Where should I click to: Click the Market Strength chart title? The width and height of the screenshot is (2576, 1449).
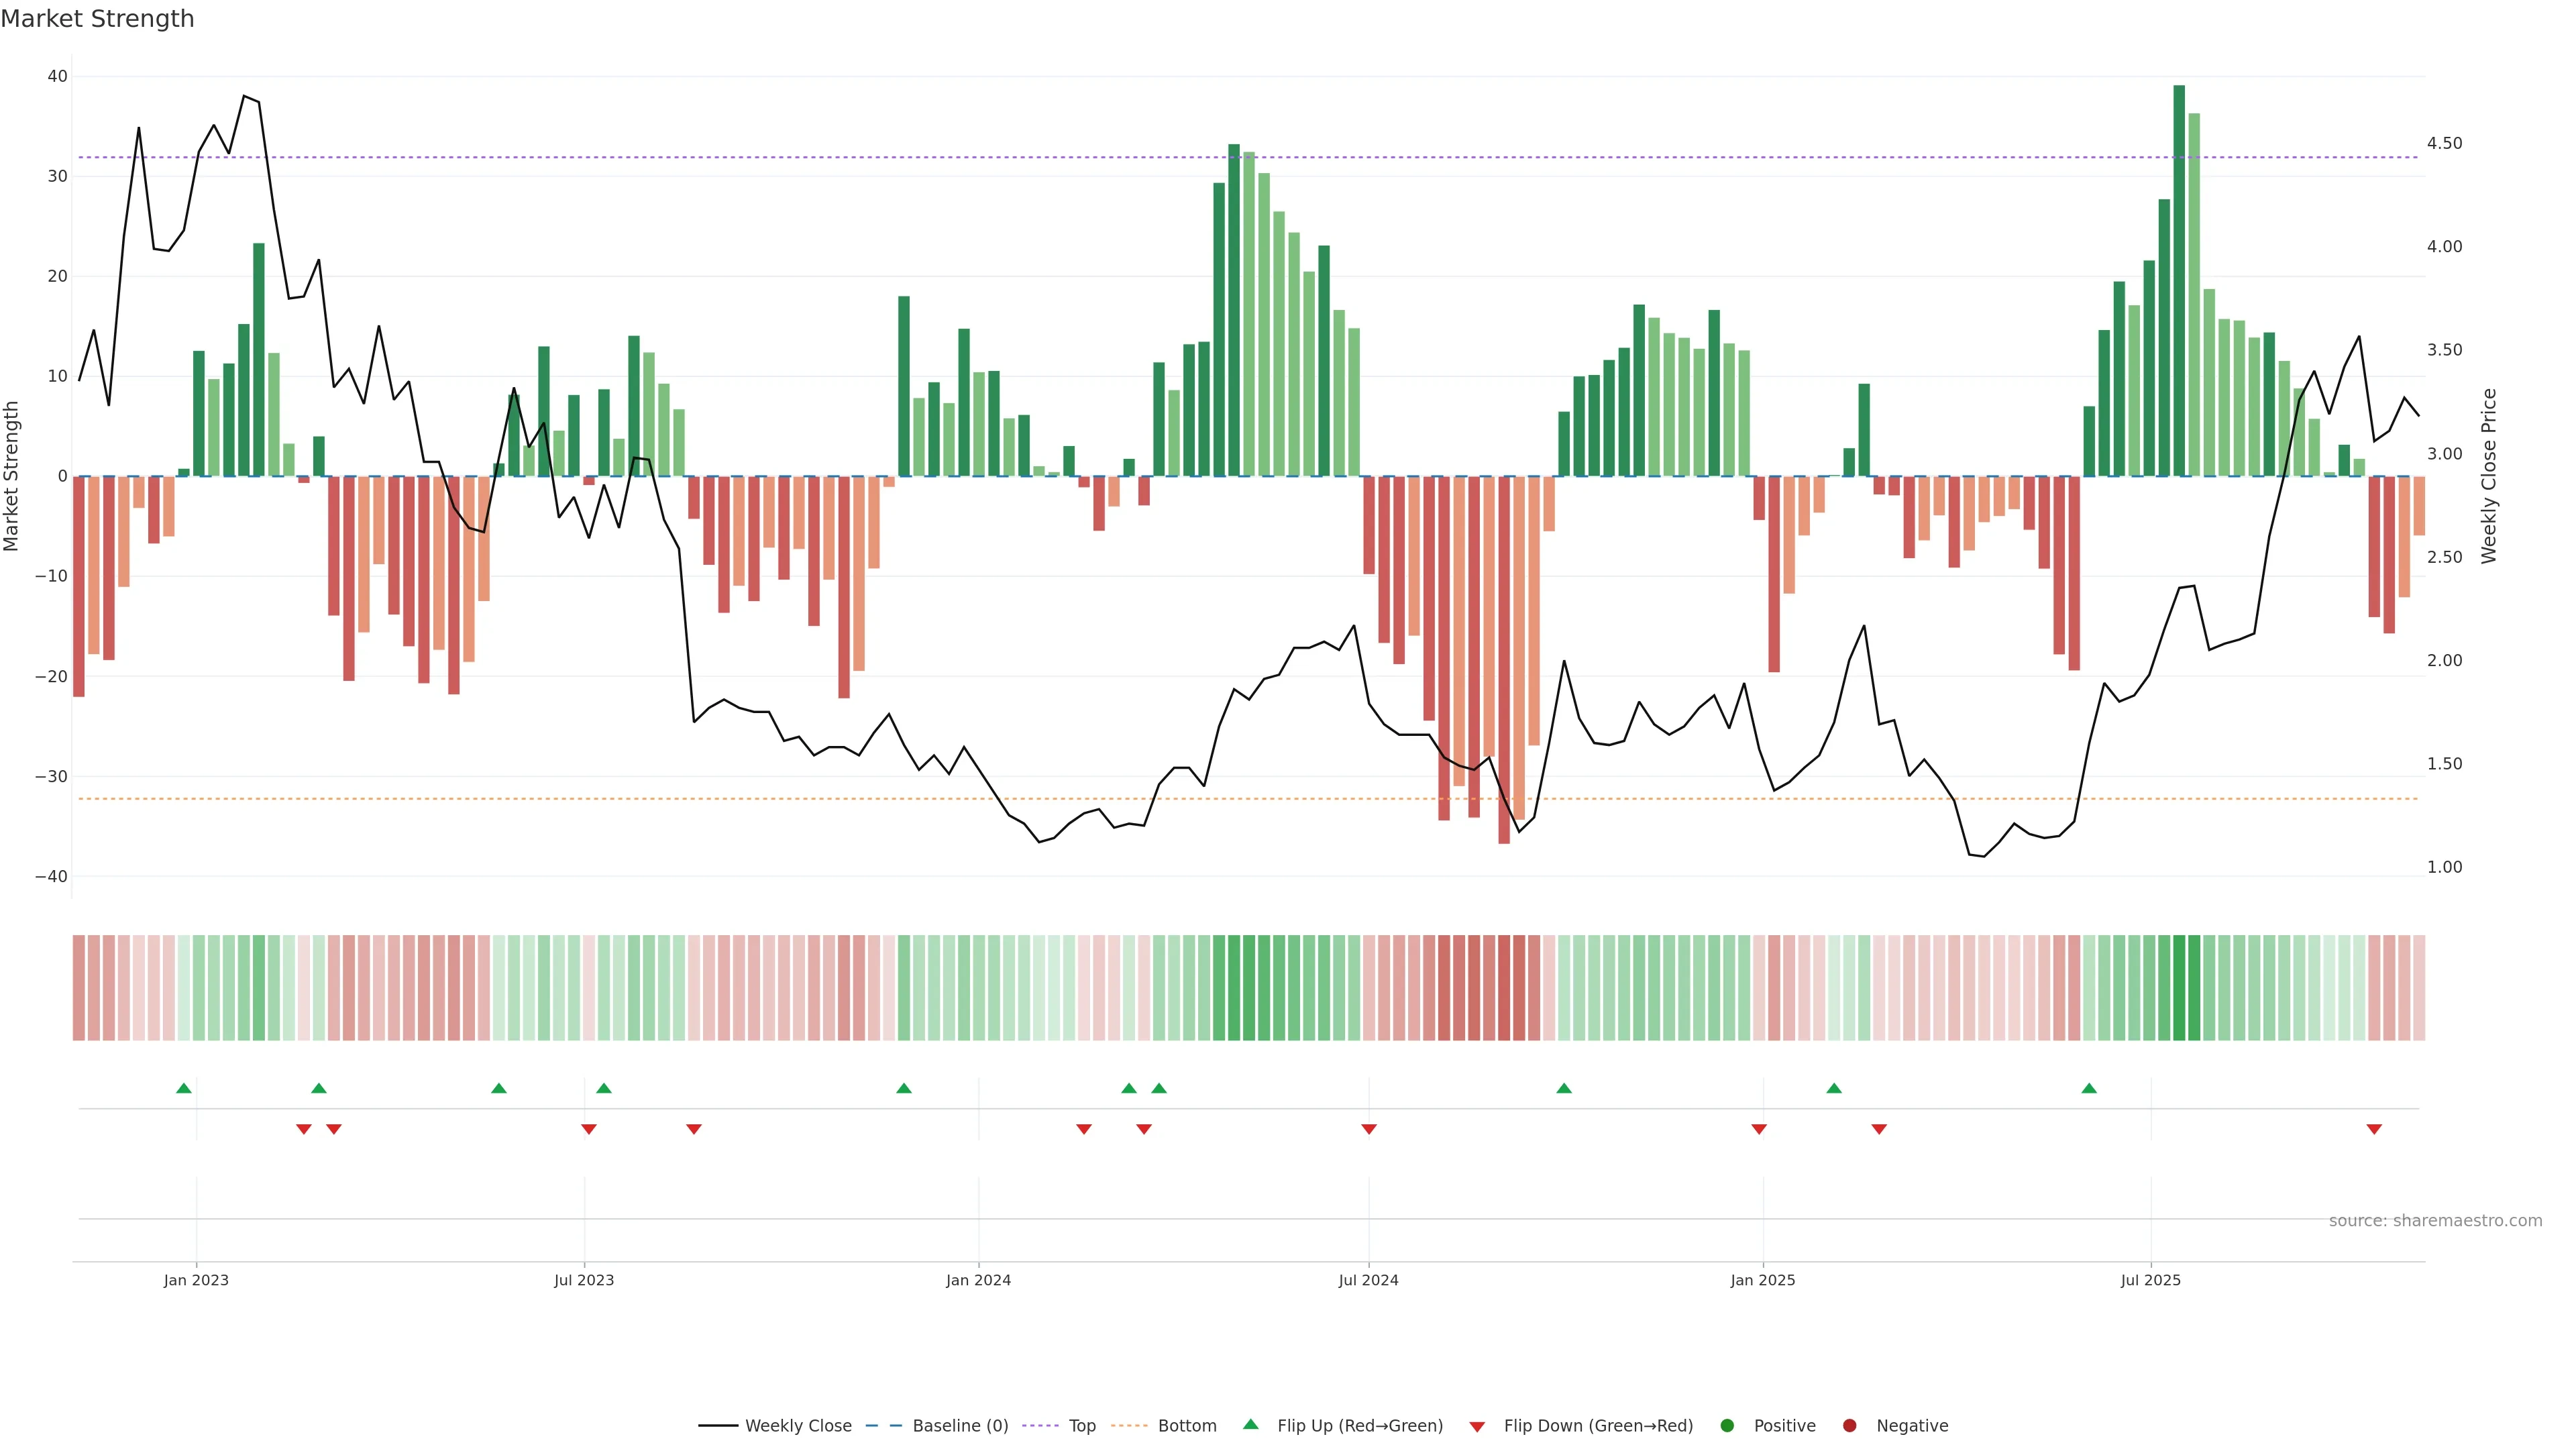(97, 19)
